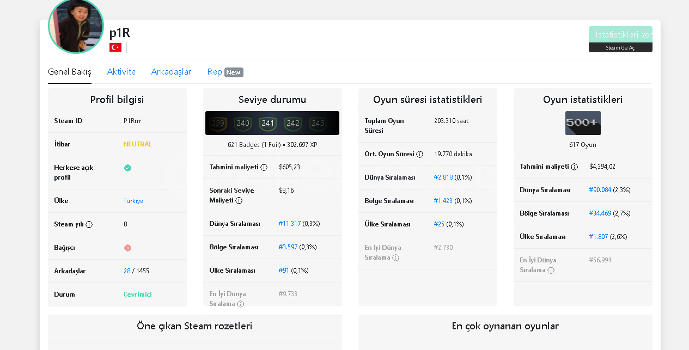
Task: Click the #2.818 world playtime ranking link
Action: tap(443, 177)
